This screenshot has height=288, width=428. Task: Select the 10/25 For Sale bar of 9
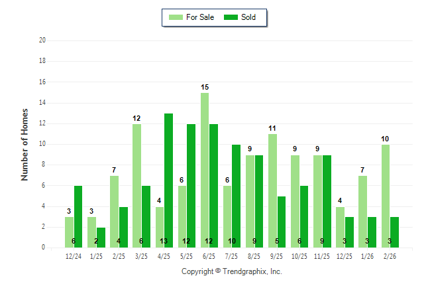(x=295, y=201)
